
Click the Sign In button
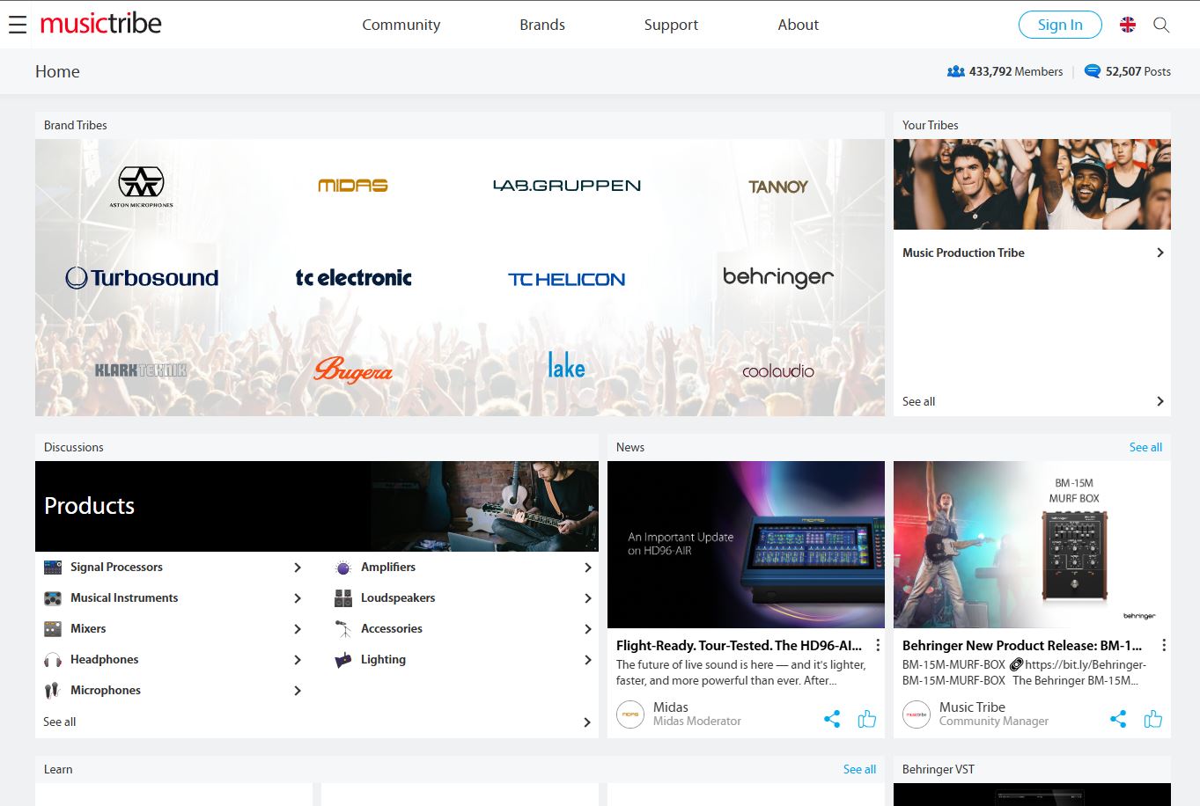point(1060,25)
